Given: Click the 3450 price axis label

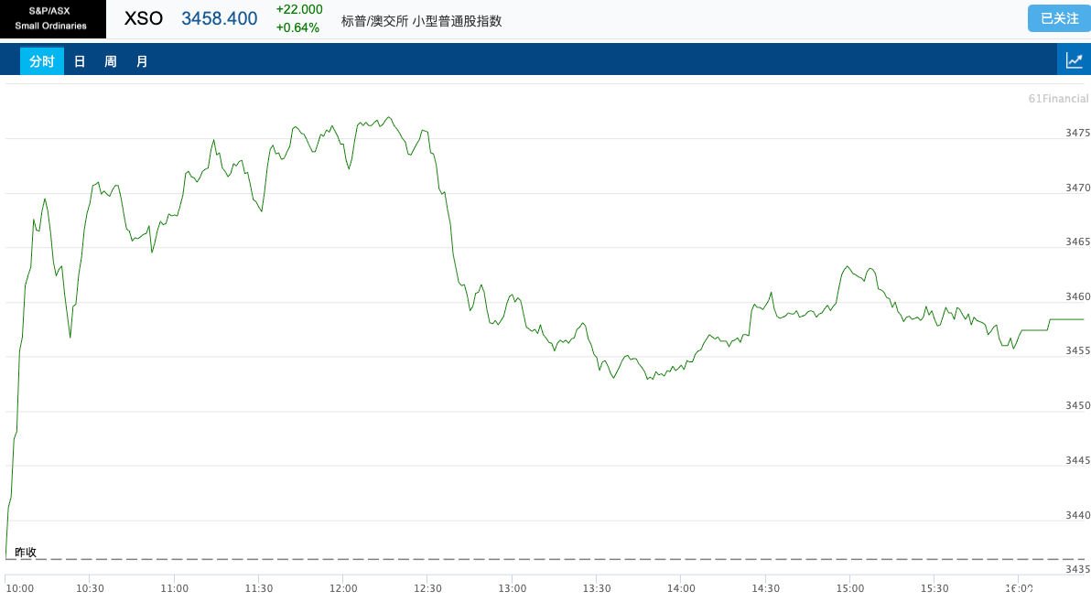Looking at the screenshot, I should point(1078,406).
